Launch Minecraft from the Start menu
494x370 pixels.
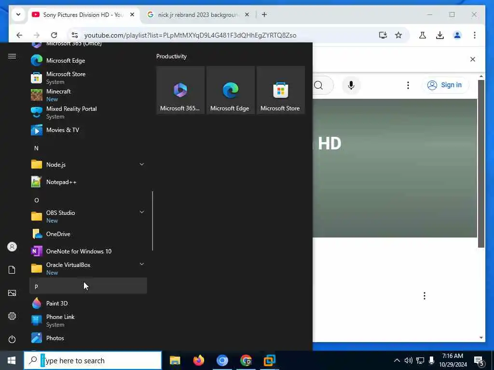click(88, 95)
